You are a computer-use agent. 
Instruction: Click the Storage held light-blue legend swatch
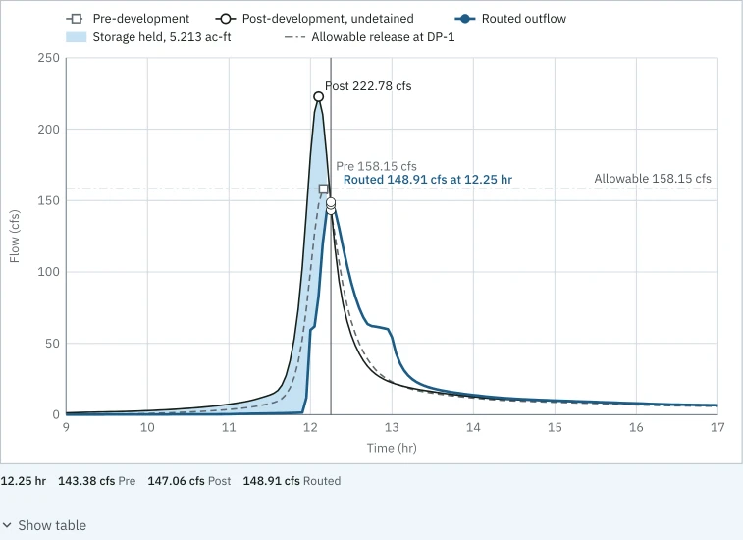[x=77, y=37]
